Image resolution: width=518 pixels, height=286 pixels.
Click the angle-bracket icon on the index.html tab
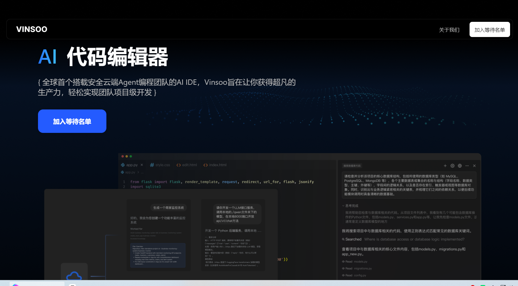[x=205, y=165]
